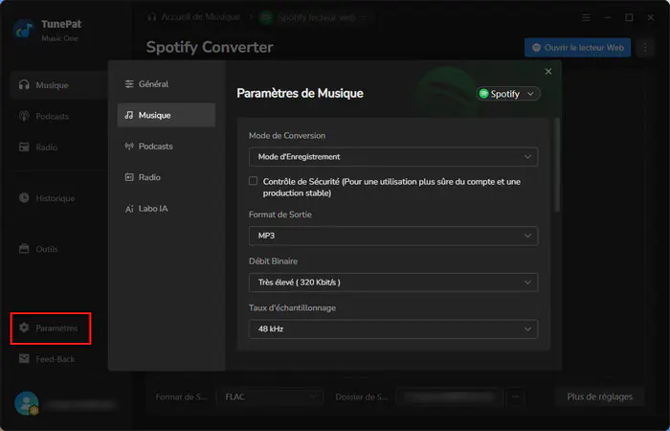
Task: Expand the Mode de Conversion dropdown
Action: point(393,157)
